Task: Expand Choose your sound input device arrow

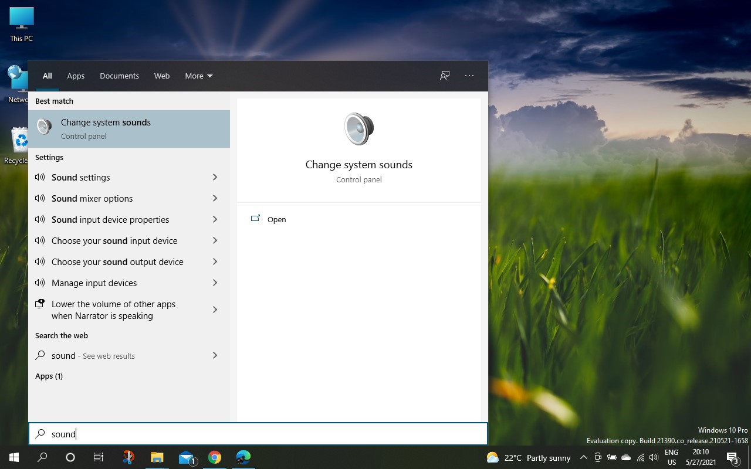Action: coord(215,240)
